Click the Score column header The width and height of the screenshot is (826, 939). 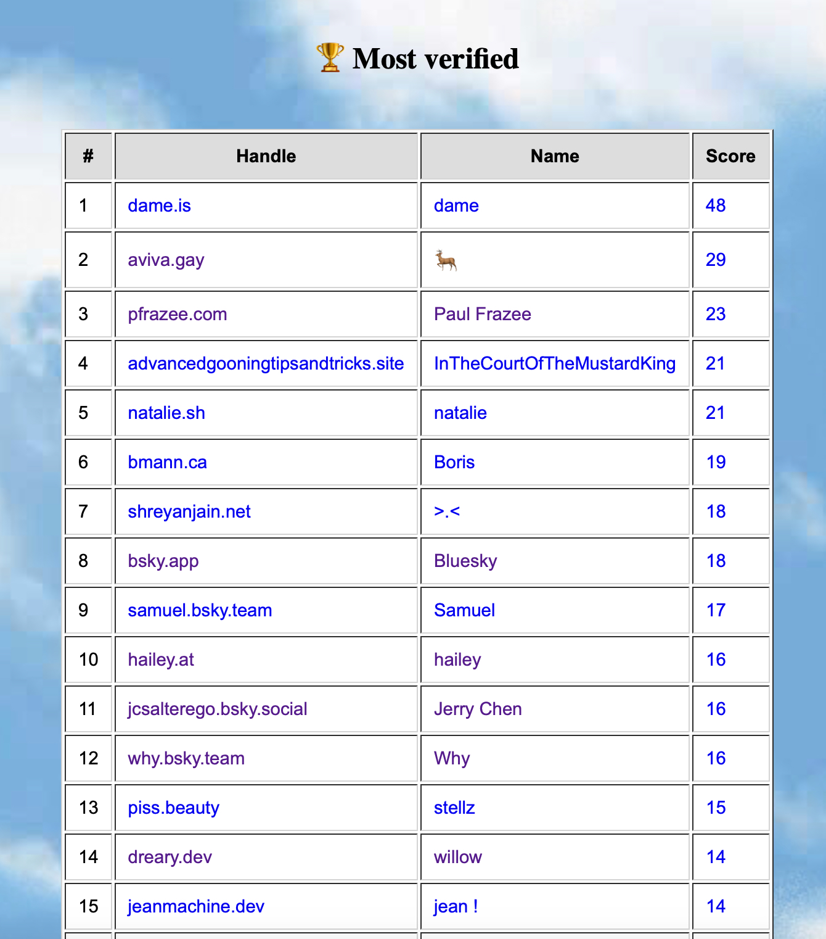730,156
